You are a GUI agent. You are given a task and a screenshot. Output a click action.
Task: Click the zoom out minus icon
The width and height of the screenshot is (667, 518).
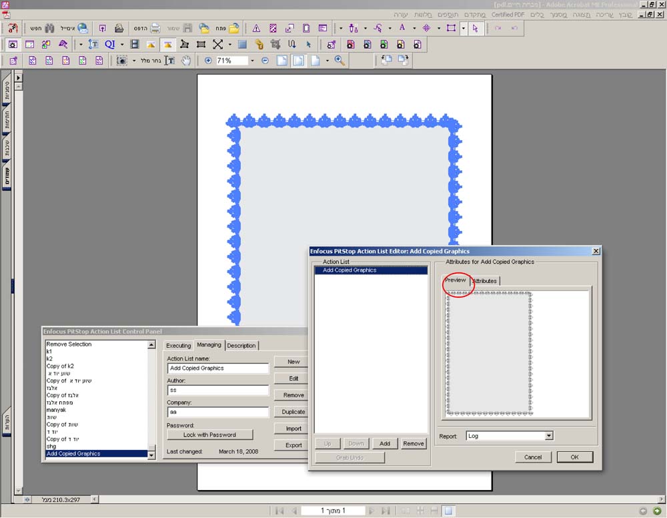pyautogui.click(x=265, y=61)
